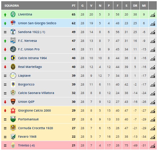Open the chart icon for Portomansuè

click(x=153, y=119)
